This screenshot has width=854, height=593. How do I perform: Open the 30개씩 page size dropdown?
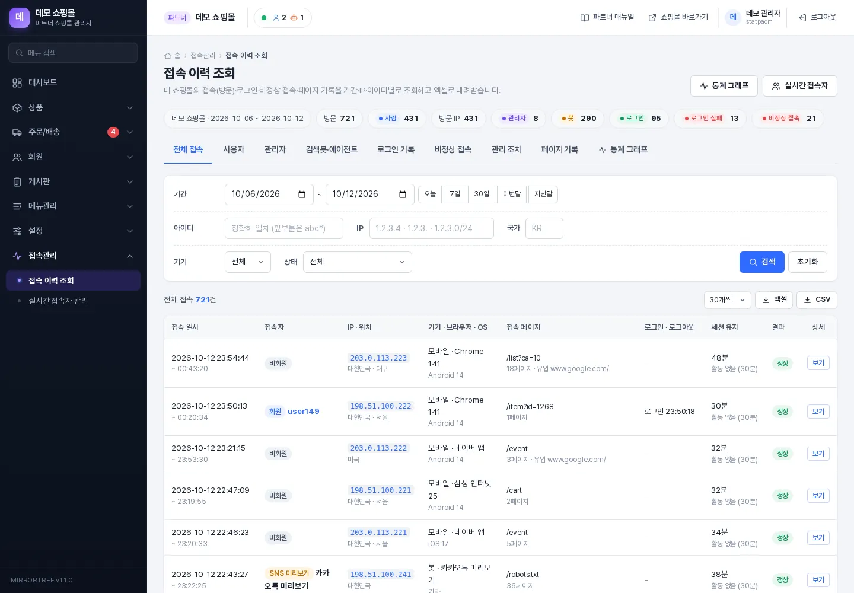click(728, 300)
